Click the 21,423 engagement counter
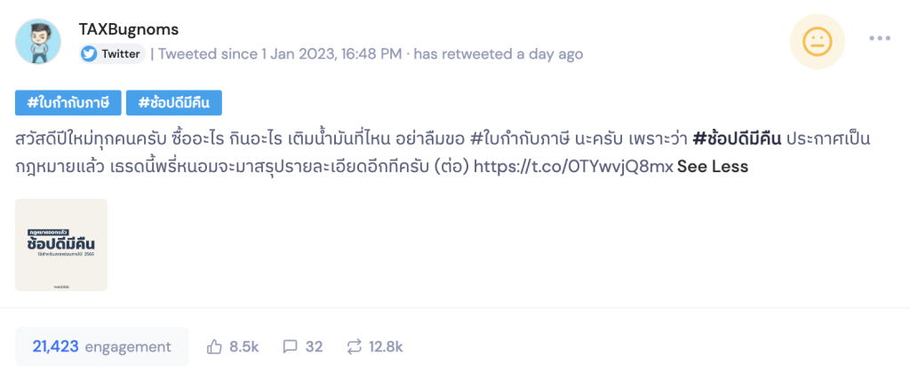Viewport: 910px width, 387px height. (x=101, y=346)
